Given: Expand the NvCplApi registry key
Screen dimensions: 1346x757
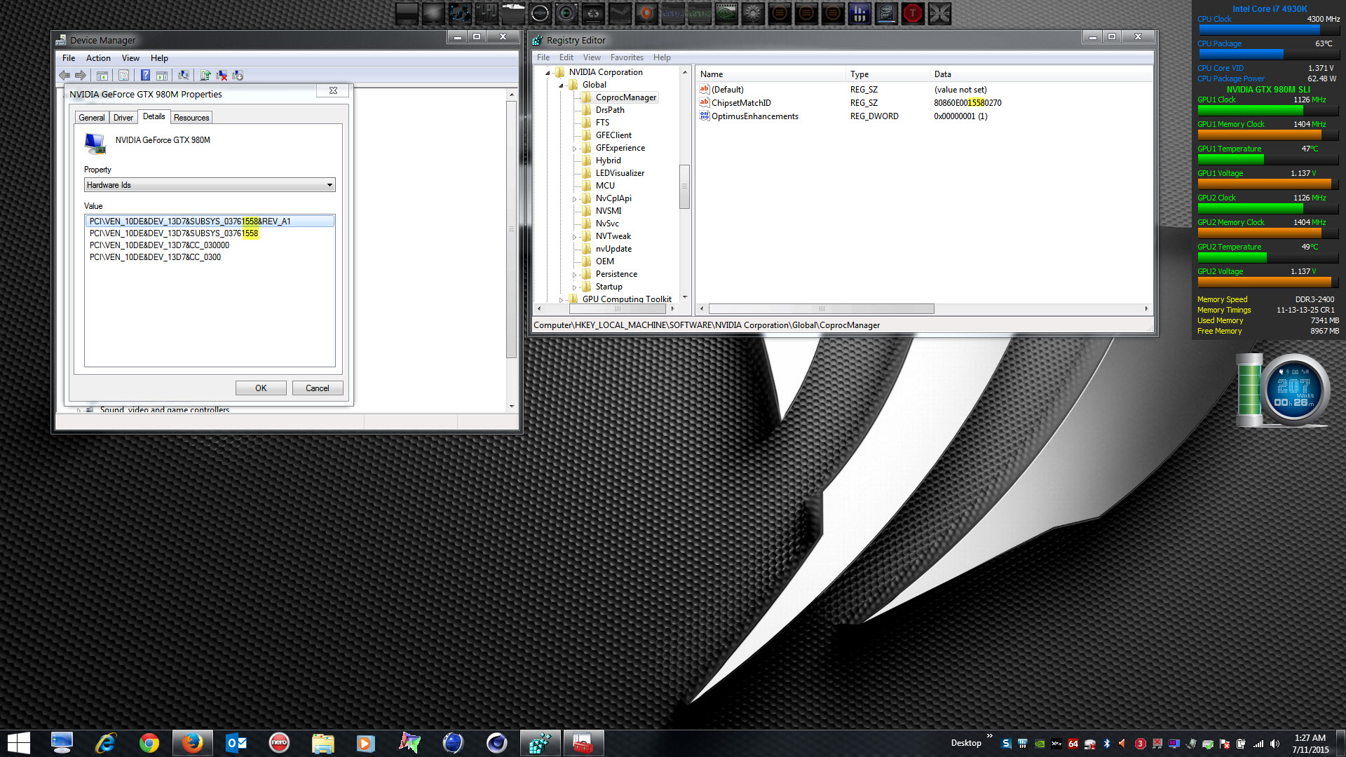Looking at the screenshot, I should coord(574,198).
